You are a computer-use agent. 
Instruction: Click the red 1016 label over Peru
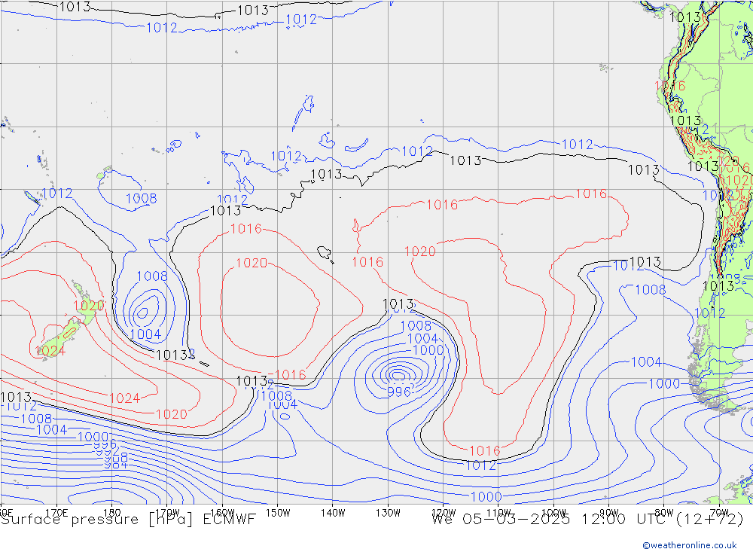670,86
